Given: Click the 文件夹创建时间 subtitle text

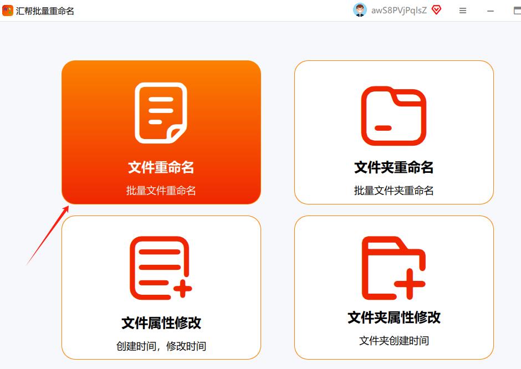Looking at the screenshot, I should coord(394,341).
